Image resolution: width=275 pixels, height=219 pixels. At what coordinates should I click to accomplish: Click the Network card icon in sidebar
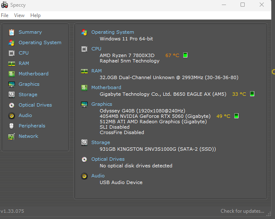(x=12, y=137)
